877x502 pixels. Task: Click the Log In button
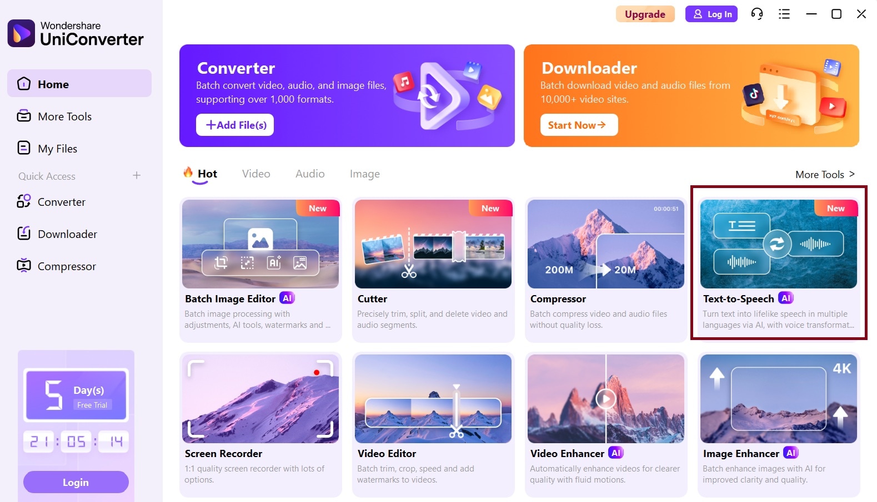tap(711, 14)
